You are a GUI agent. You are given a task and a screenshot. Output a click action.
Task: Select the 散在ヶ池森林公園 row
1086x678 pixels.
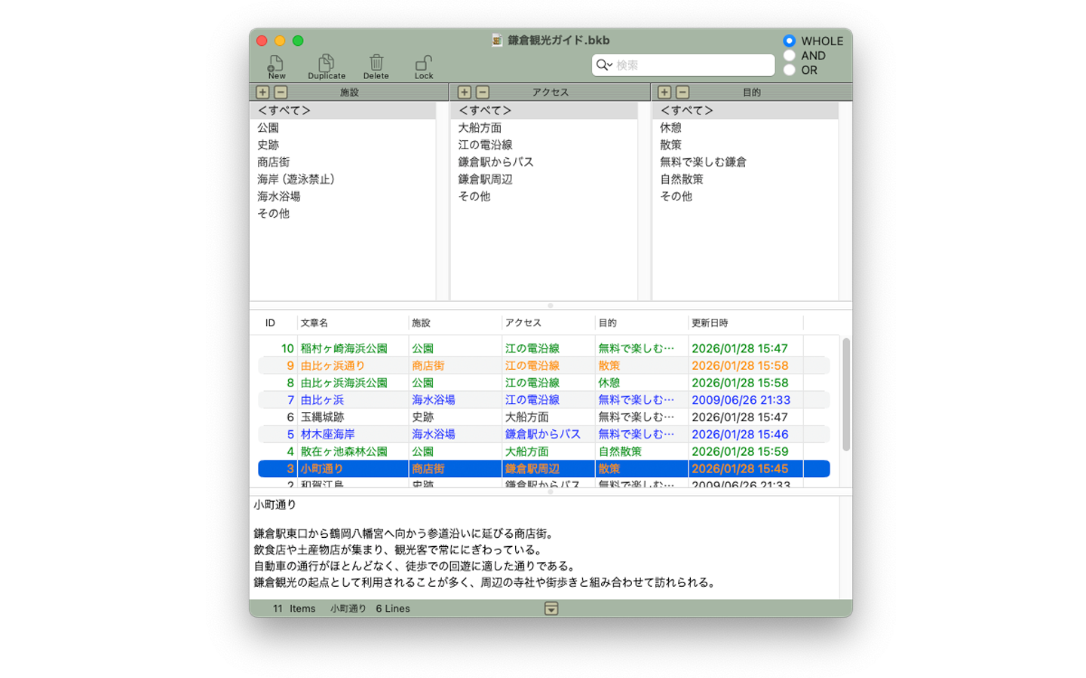click(544, 452)
